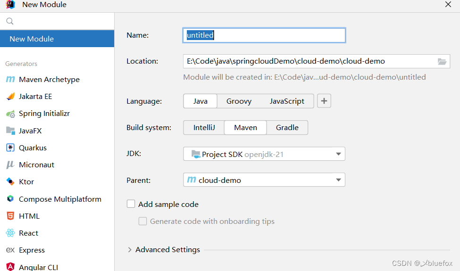Set build system to Maven
This screenshot has height=271, width=460.
(245, 127)
